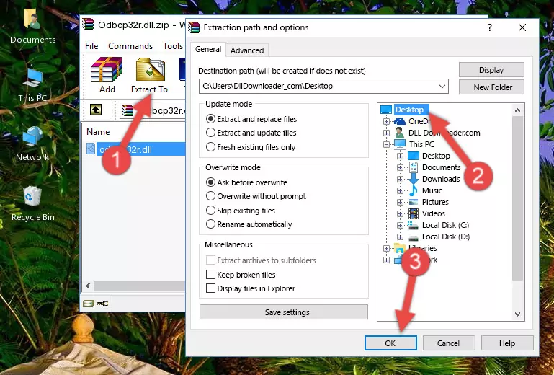Image resolution: width=554 pixels, height=375 pixels.
Task: Confirm extraction with OK button
Action: 390,343
